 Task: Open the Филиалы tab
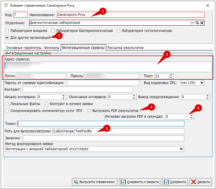click(x=52, y=47)
